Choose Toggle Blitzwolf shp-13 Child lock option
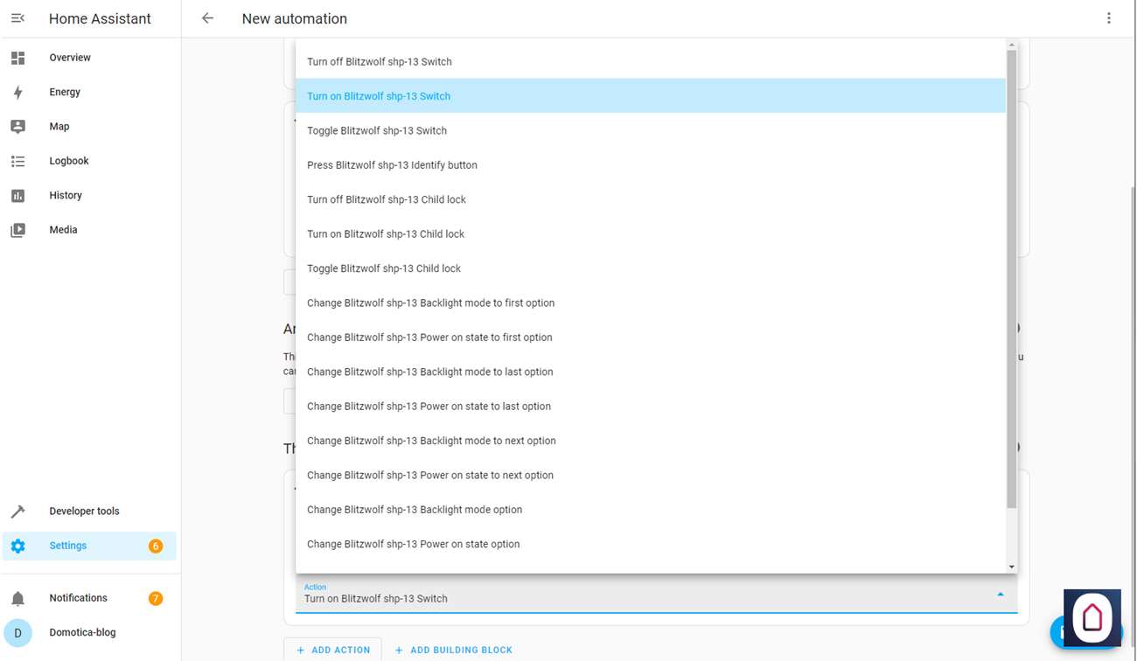1137x661 pixels. (x=384, y=268)
